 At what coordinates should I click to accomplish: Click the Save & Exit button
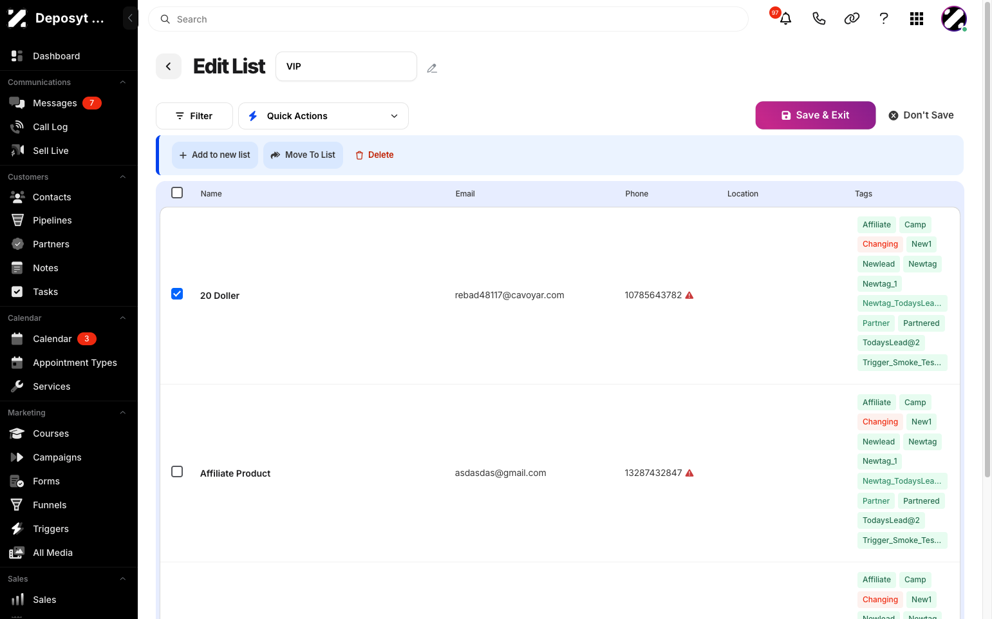pos(815,115)
